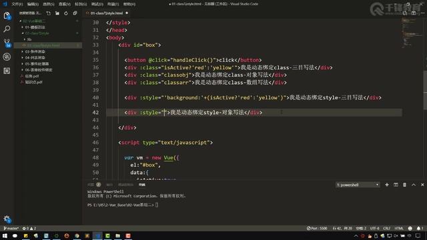Open the Windows Start menu

click(5, 236)
